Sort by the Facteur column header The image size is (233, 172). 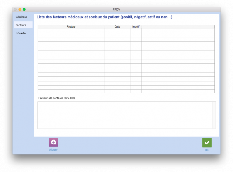(71, 27)
